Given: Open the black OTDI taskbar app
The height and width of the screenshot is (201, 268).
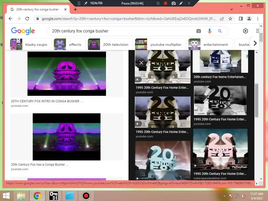Looking at the screenshot, I should click(x=53, y=196).
